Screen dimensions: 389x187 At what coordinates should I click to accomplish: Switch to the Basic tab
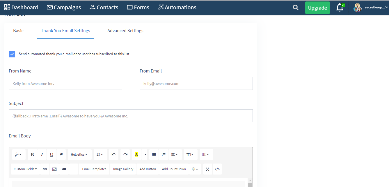(x=18, y=30)
